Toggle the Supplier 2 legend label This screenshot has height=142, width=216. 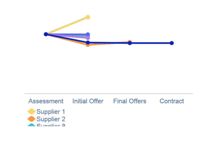[x=51, y=119]
